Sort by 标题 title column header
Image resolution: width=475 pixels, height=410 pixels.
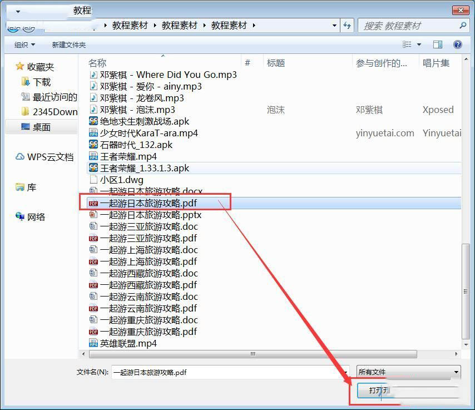click(x=276, y=63)
